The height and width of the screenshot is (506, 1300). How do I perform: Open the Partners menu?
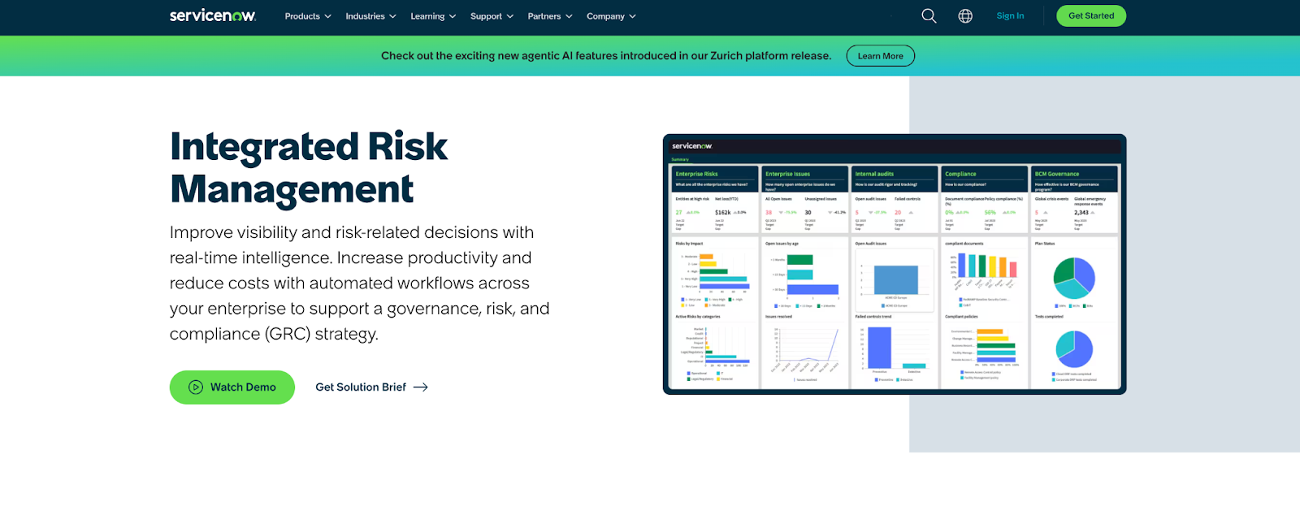pos(549,16)
